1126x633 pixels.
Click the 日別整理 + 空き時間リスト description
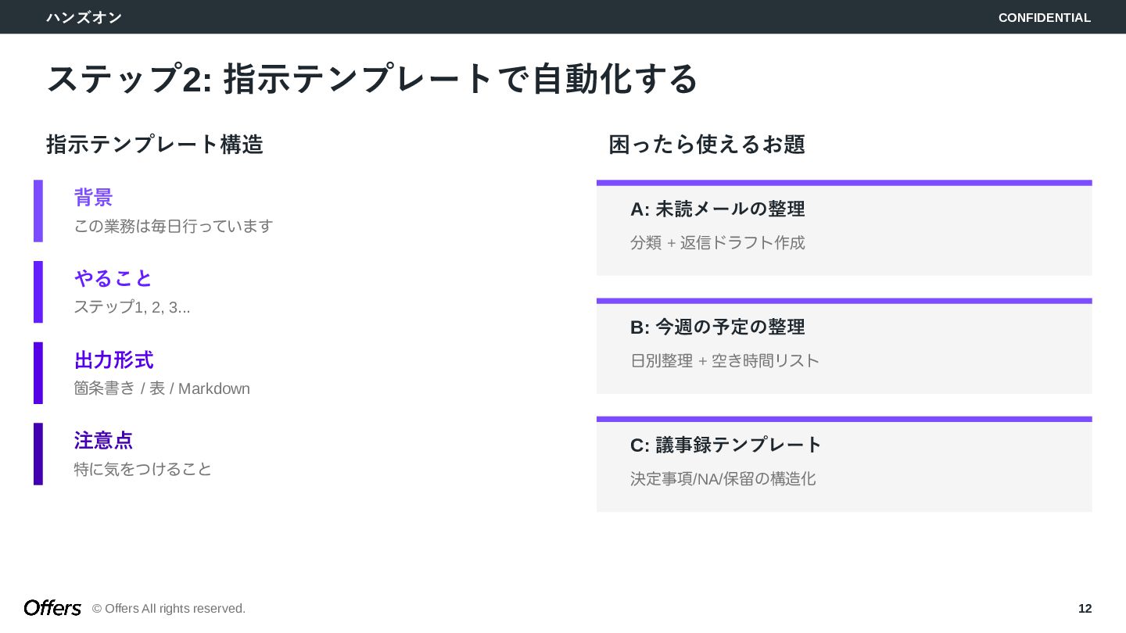[x=724, y=361]
